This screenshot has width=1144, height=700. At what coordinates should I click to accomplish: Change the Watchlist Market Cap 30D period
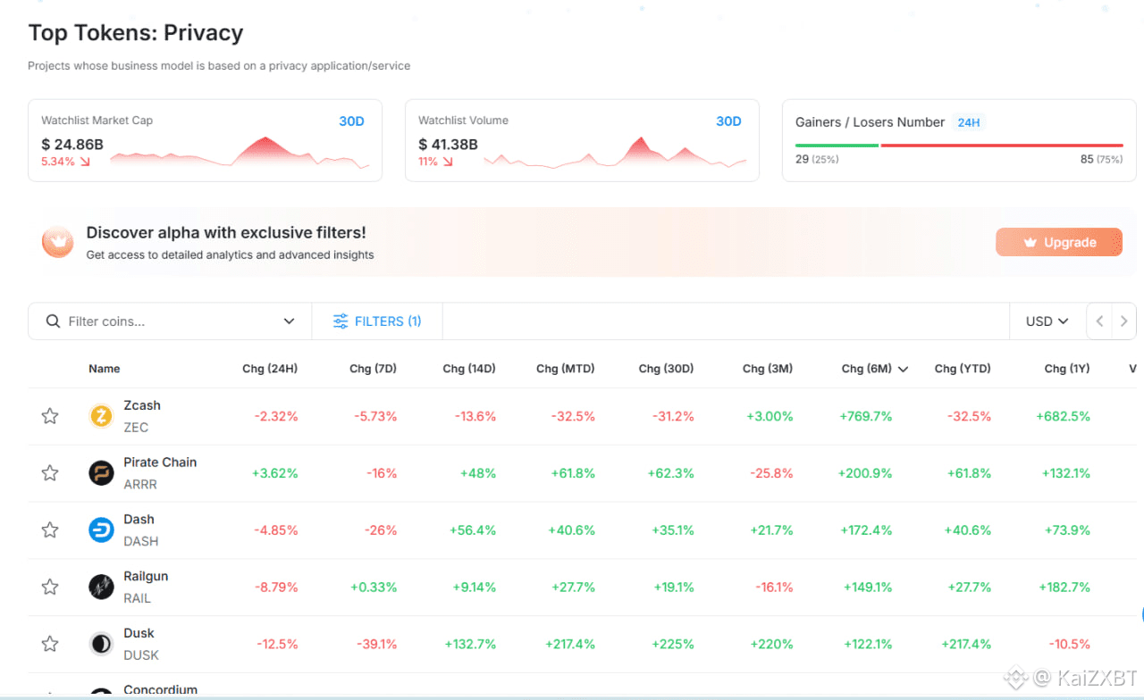(351, 121)
